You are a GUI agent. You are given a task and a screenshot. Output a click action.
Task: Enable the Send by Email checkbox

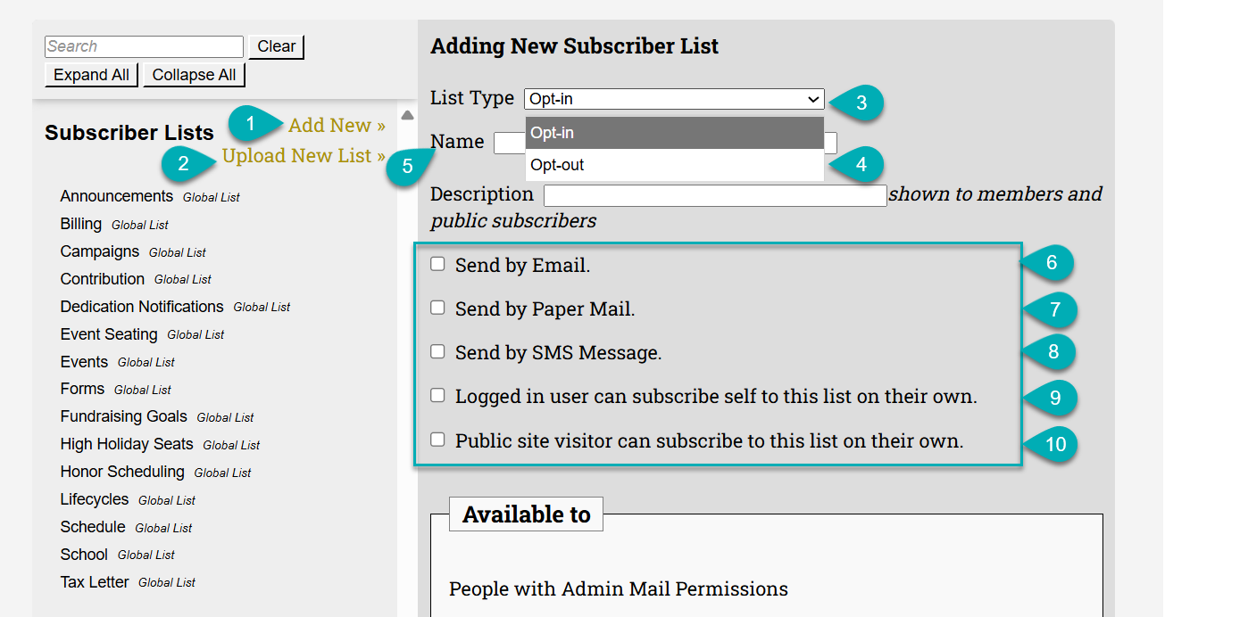click(x=437, y=263)
